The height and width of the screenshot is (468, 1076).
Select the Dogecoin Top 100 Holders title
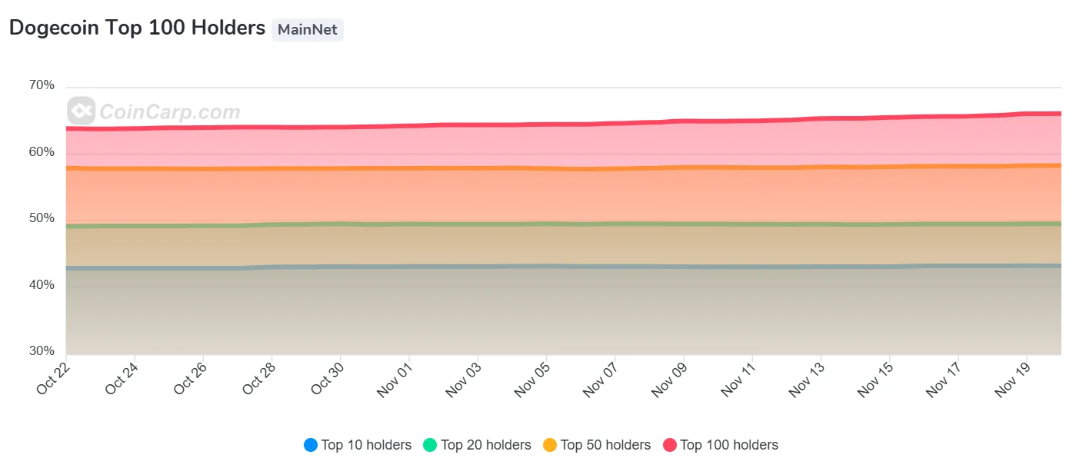[137, 28]
